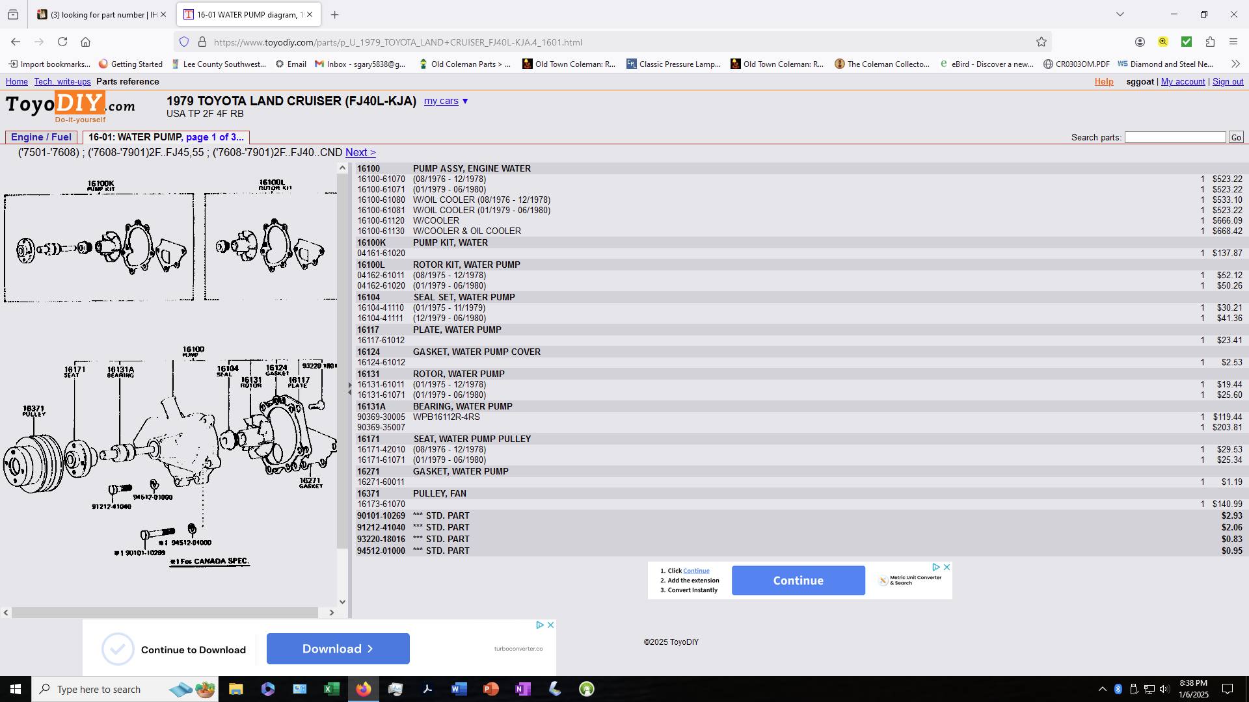
Task: Click part number 16173-61070 pulley
Action: click(x=381, y=504)
